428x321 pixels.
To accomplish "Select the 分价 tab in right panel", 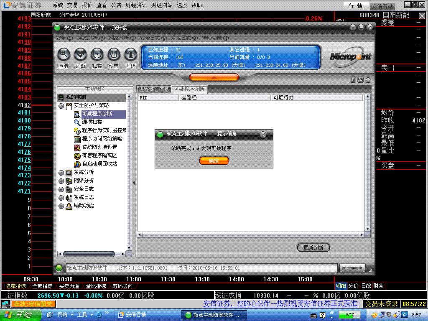I will [353, 286].
